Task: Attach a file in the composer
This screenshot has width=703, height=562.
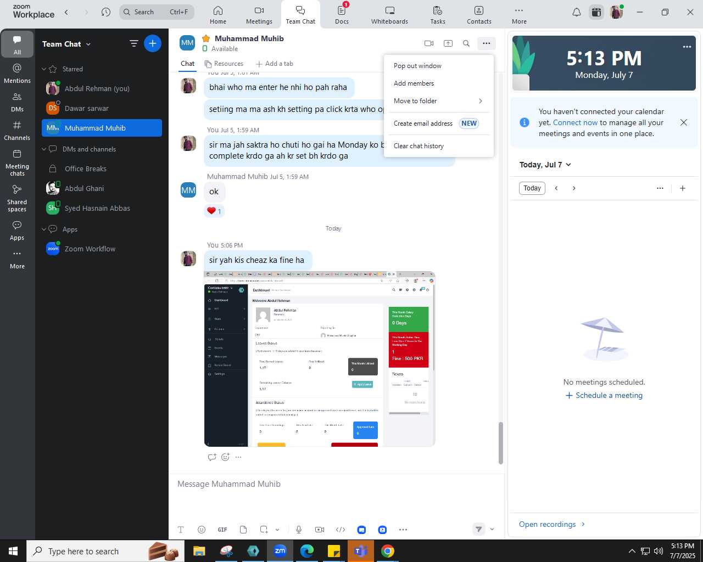Action: coord(243,530)
